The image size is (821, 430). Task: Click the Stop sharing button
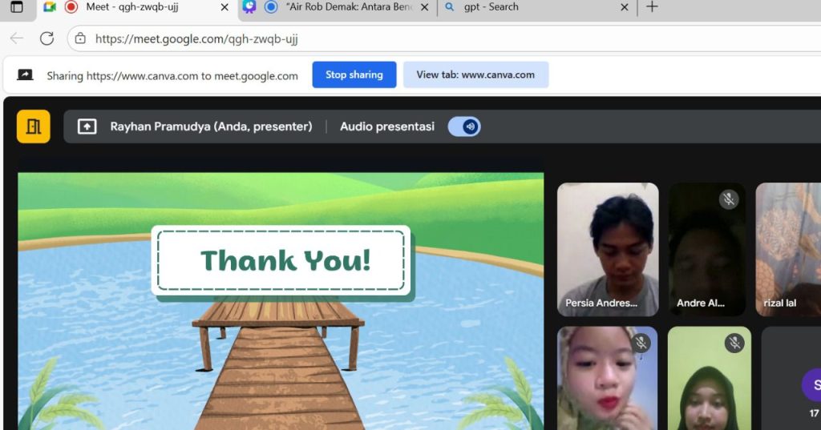click(x=354, y=74)
